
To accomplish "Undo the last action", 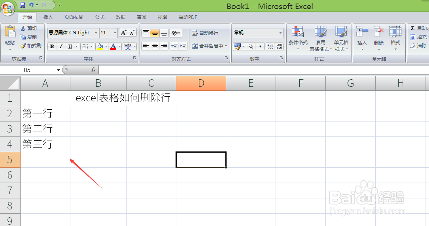I will tap(31, 5).
